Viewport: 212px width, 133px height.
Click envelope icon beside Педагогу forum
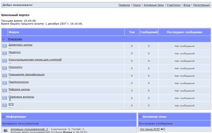tap(5, 53)
